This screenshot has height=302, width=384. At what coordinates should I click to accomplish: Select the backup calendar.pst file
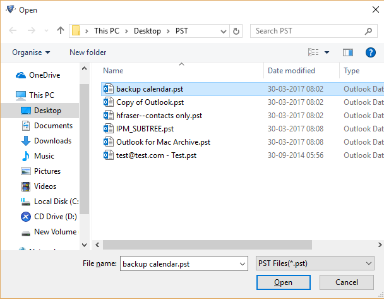coord(243,89)
